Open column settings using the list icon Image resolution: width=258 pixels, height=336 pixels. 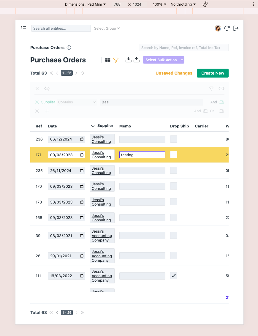click(107, 60)
